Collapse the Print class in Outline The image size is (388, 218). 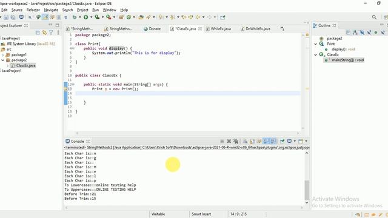tap(316, 44)
